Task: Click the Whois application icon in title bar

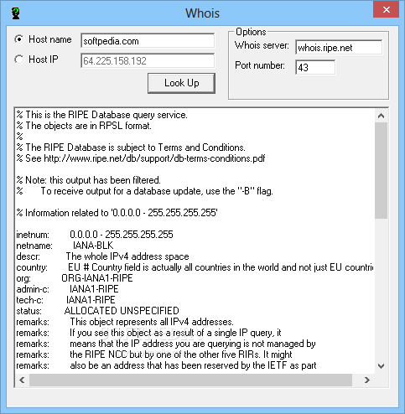Action: pyautogui.click(x=16, y=13)
